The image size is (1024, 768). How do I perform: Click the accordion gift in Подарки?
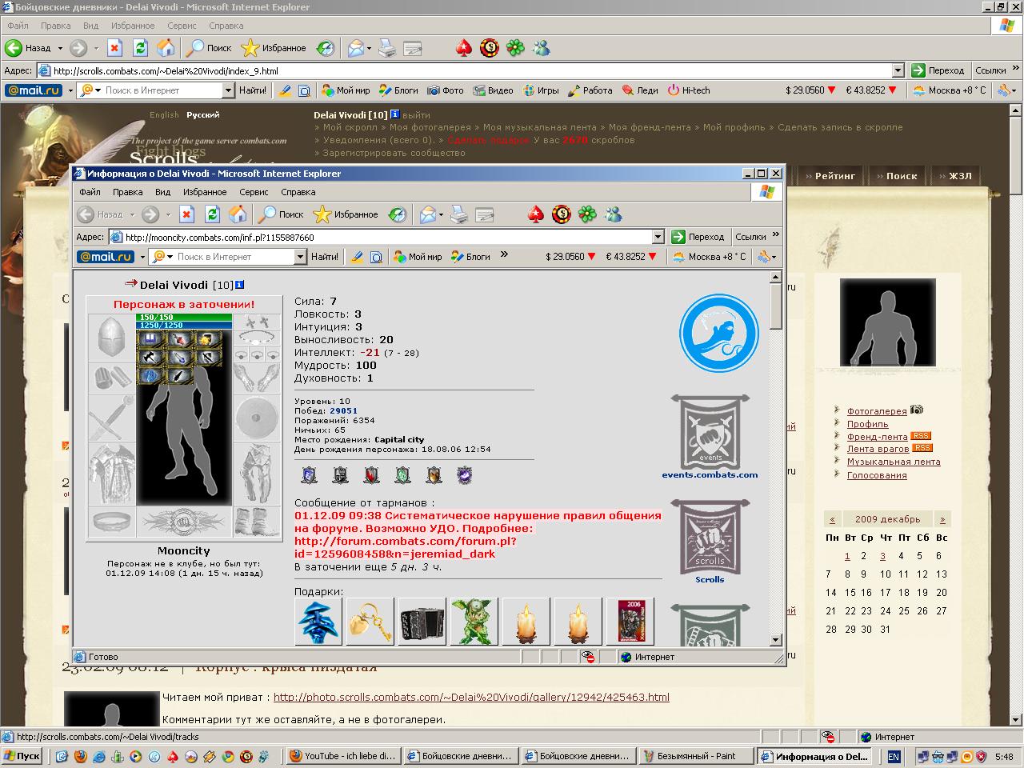pyautogui.click(x=422, y=622)
